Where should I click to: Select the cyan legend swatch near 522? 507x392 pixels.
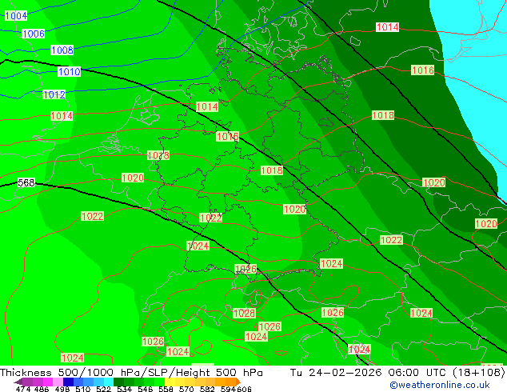pyautogui.click(x=109, y=382)
